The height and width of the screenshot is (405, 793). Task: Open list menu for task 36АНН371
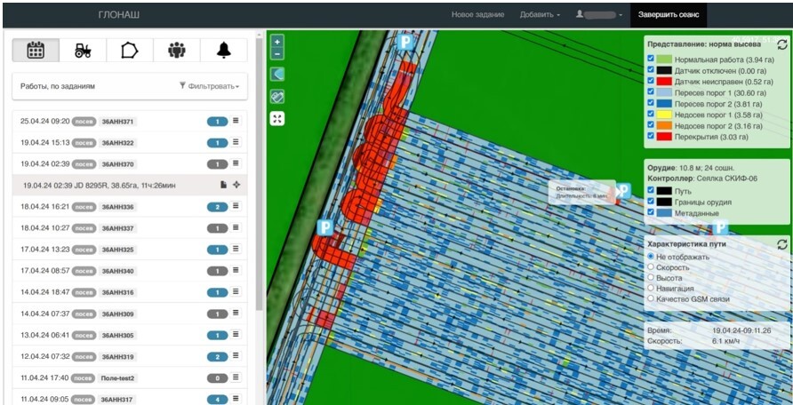(x=236, y=121)
